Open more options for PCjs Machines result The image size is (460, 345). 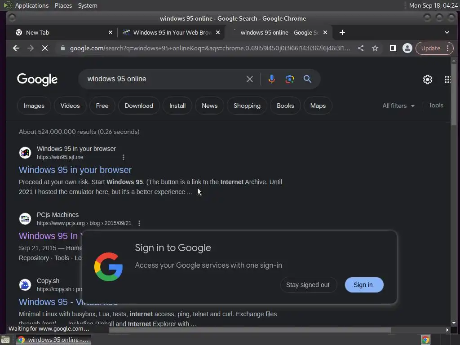click(139, 223)
